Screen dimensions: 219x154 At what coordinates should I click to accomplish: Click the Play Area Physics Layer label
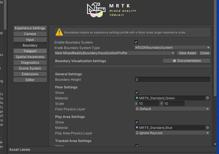74,133
